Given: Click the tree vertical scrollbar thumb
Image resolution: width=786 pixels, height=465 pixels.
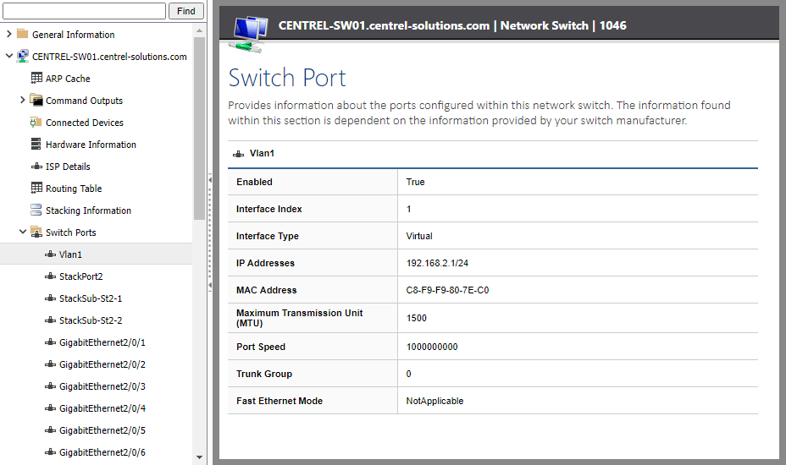Looking at the screenshot, I should click(x=200, y=129).
